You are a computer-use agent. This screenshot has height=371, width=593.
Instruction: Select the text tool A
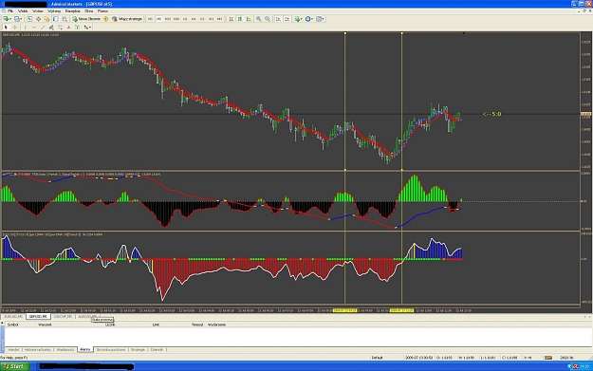[68, 28]
